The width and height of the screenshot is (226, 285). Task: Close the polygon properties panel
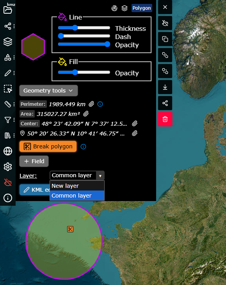click(x=165, y=7)
